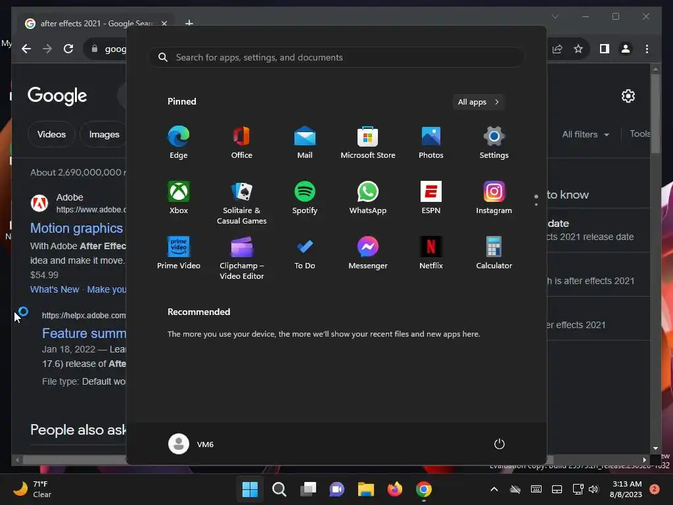Viewport: 673px width, 505px height.
Task: Open Instagram from pinned apps
Action: coord(494,197)
